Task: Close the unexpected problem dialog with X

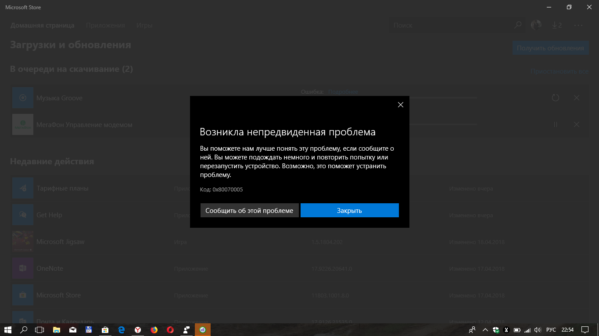Action: tap(400, 105)
